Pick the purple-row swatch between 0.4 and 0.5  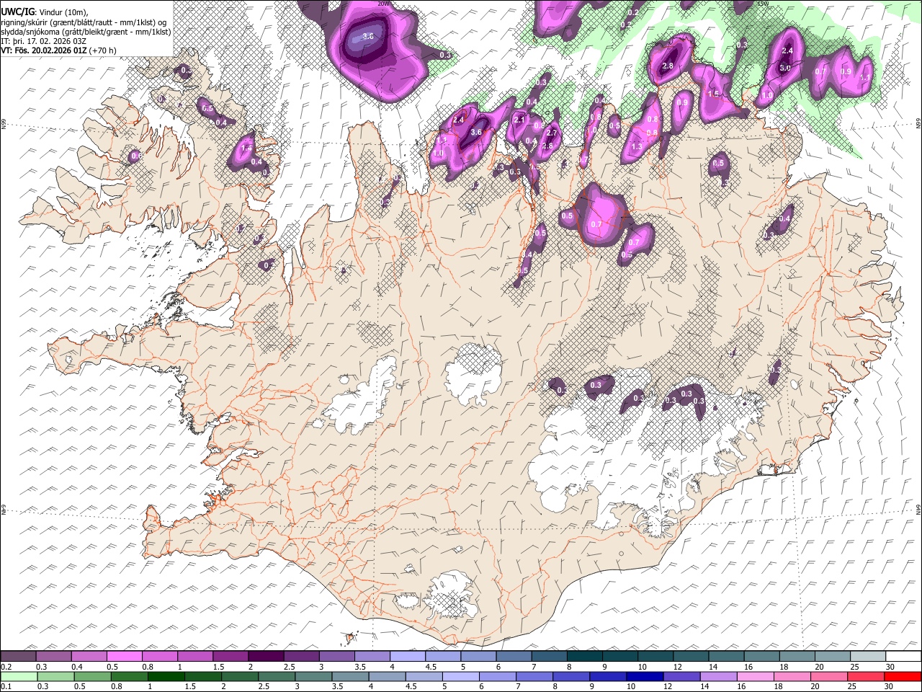(x=89, y=656)
